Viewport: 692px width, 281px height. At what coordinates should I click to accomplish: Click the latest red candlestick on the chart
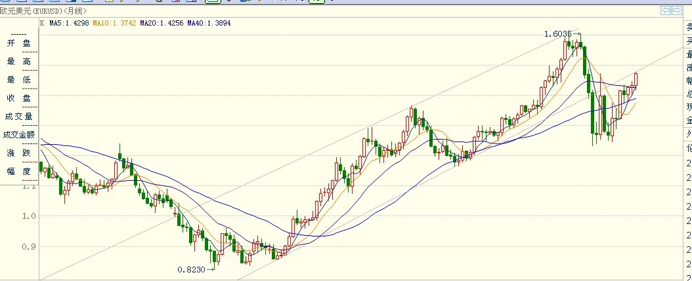point(636,79)
